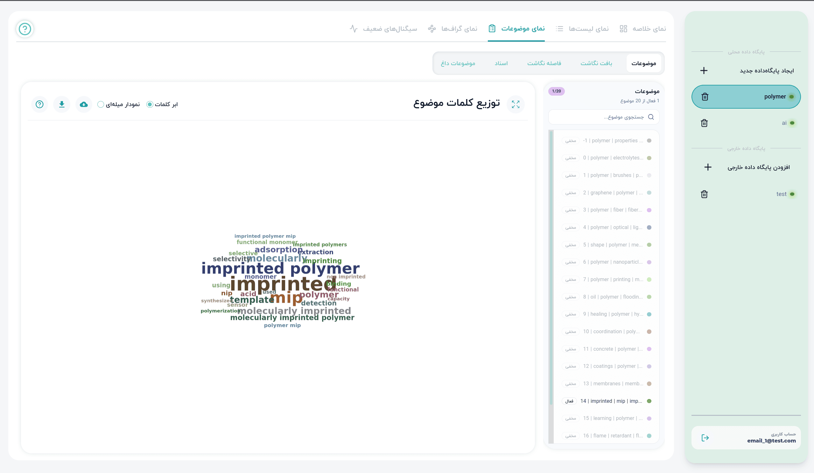Select the ai database entry
Screen dimensions: 814x473
pyautogui.click(x=746, y=123)
